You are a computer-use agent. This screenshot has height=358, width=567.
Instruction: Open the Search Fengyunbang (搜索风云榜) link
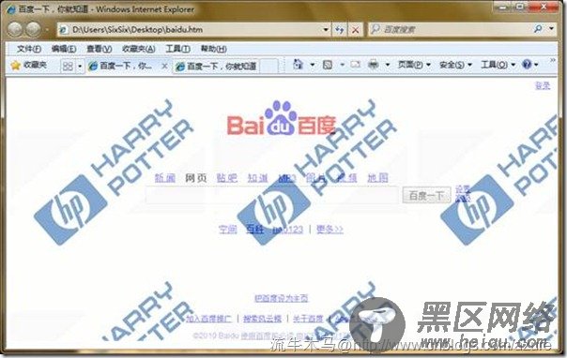click(x=262, y=319)
